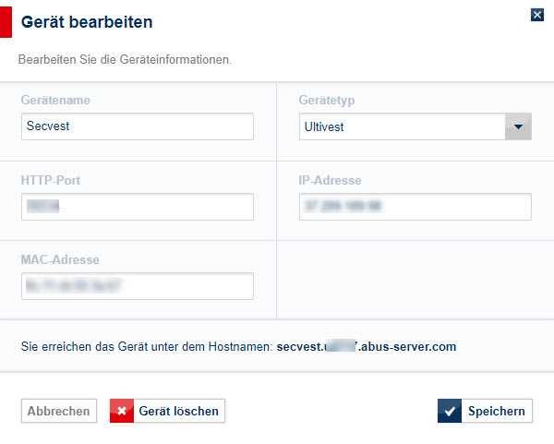The image size is (554, 444).
Task: Click the Gerät löschen button label
Action: click(179, 411)
